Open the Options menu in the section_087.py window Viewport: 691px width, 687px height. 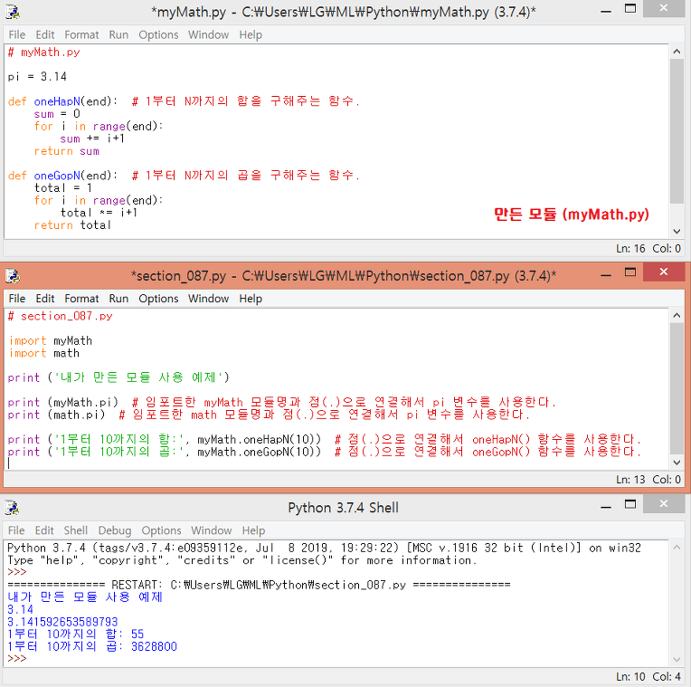coord(158,299)
